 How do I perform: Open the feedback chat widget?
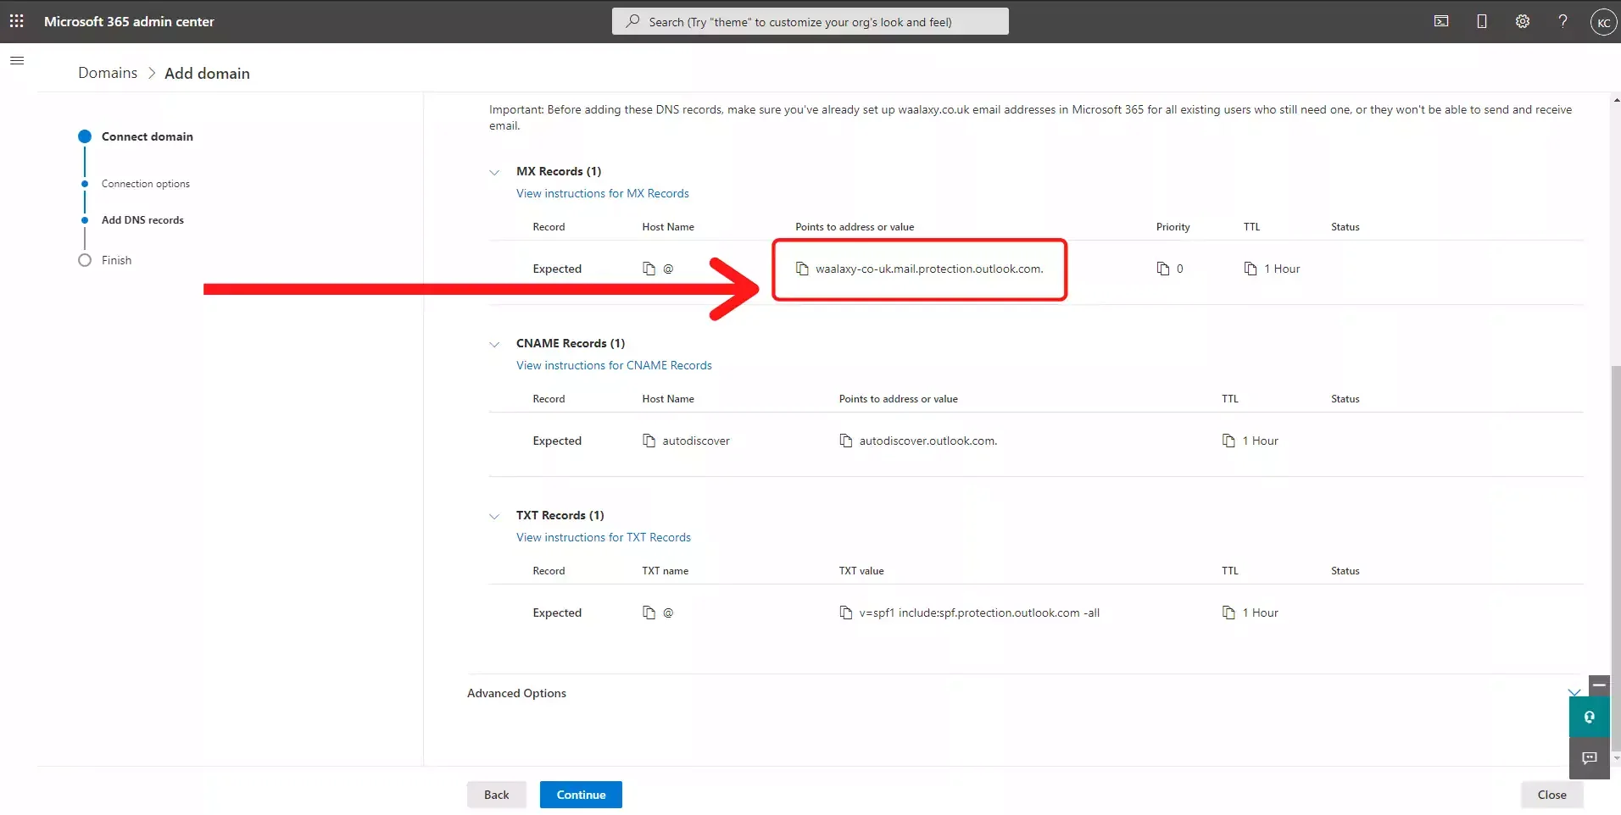tap(1589, 757)
